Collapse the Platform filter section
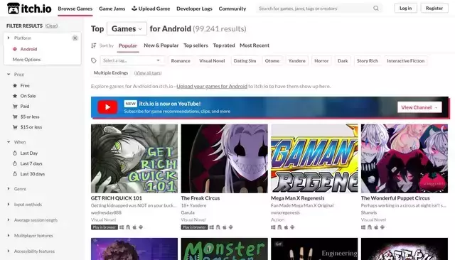The width and height of the screenshot is (455, 260). 9,38
